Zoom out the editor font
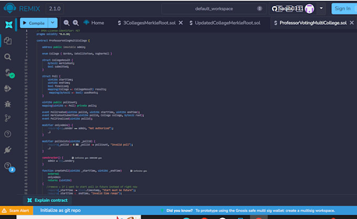This screenshot has width=357, height=219. click(67, 23)
